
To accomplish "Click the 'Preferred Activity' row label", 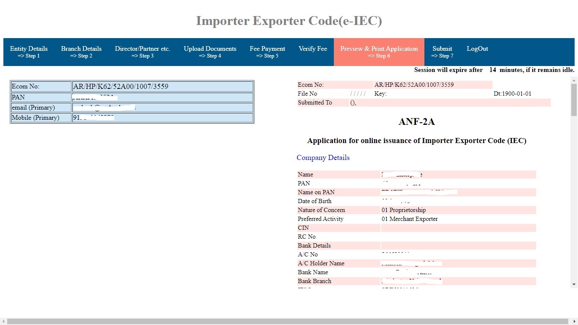I will click(x=320, y=219).
